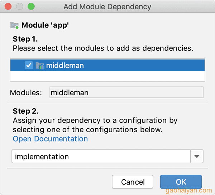Image resolution: width=215 pixels, height=195 pixels.
Task: Click empty space below the middleman row
Action: point(107,76)
